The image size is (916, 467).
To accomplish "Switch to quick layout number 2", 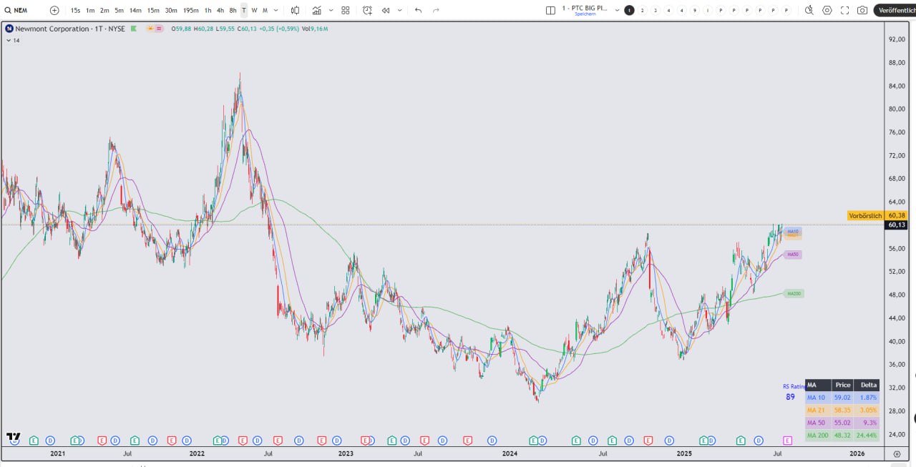I will [642, 10].
